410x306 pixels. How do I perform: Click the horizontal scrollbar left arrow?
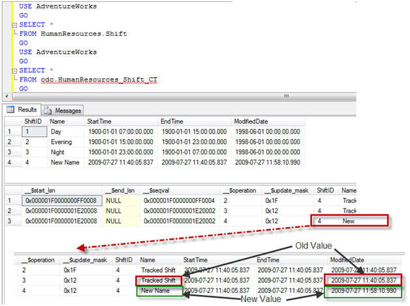[7, 96]
